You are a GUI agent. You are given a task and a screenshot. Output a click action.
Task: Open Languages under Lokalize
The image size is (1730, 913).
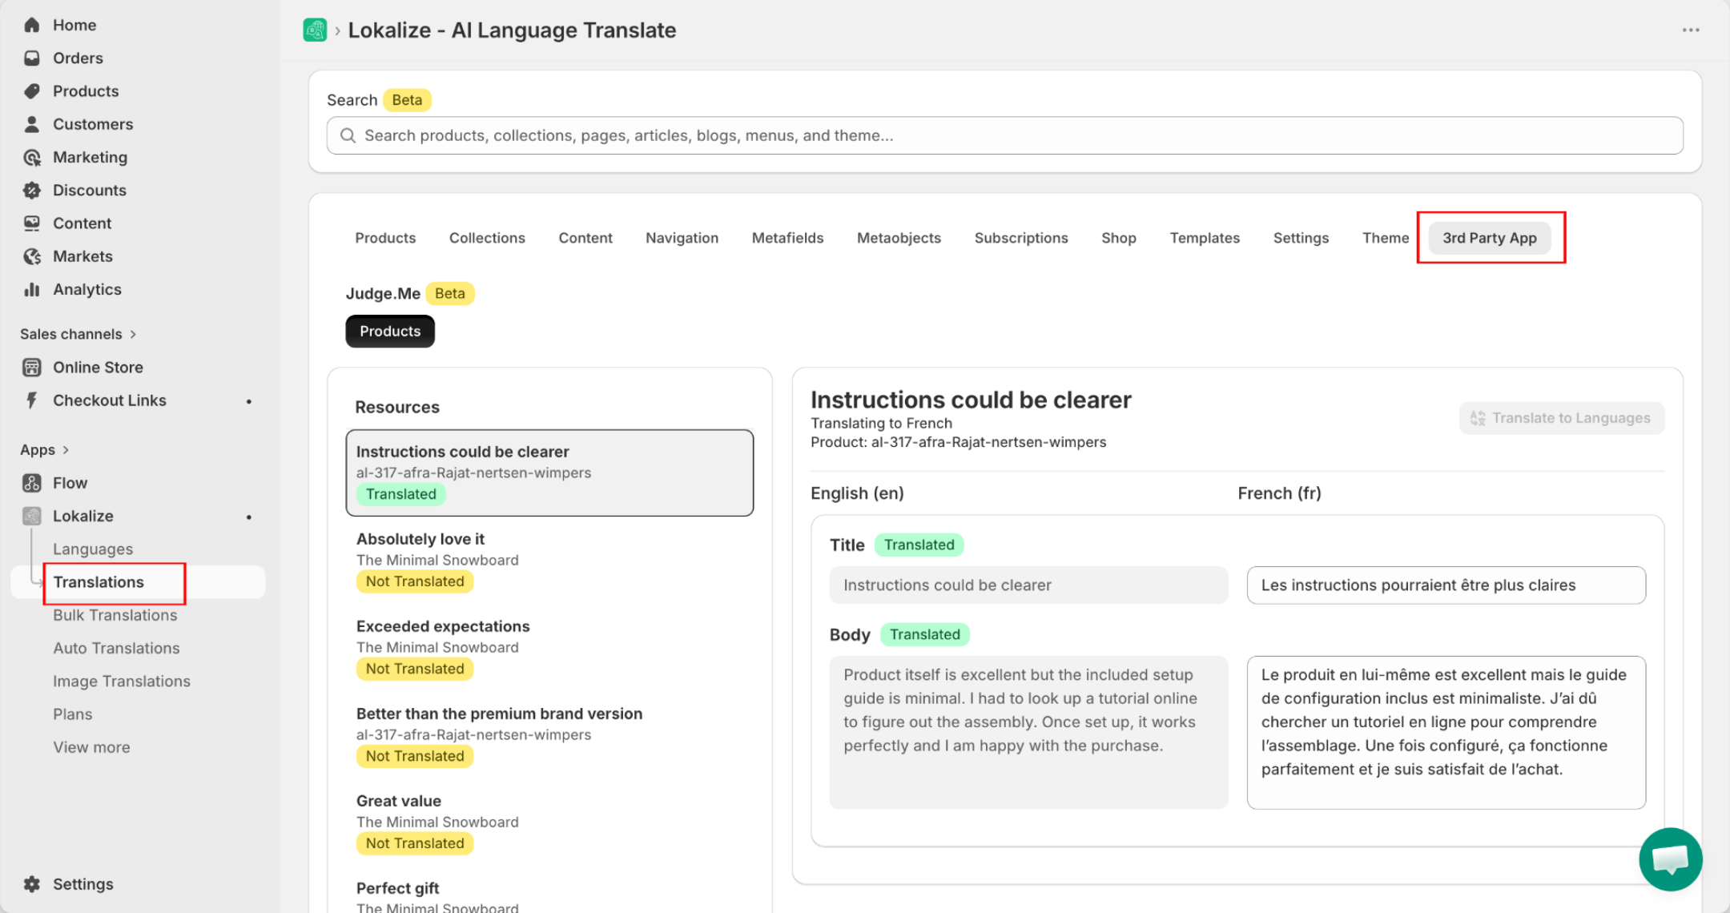pos(93,549)
